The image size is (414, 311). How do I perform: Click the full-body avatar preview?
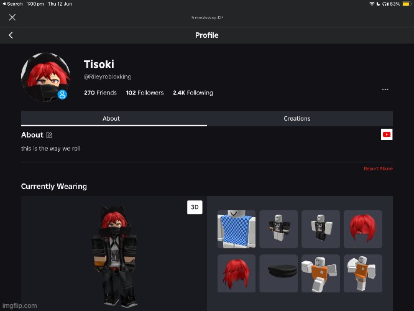click(x=114, y=256)
